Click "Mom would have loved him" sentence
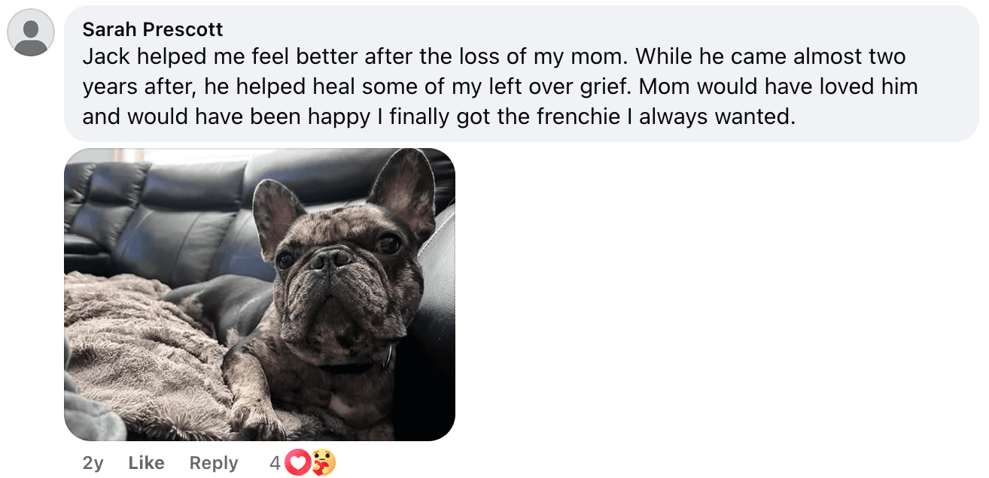The image size is (989, 478). [778, 86]
